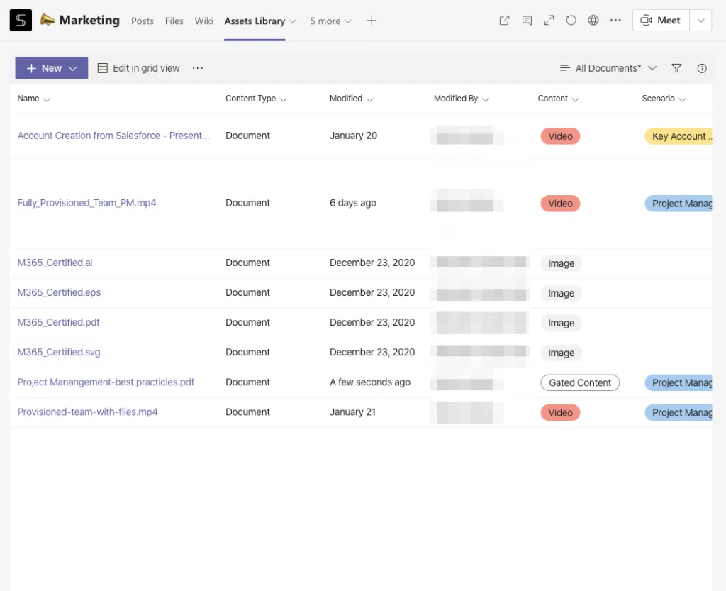Open the New item dropdown

51,68
